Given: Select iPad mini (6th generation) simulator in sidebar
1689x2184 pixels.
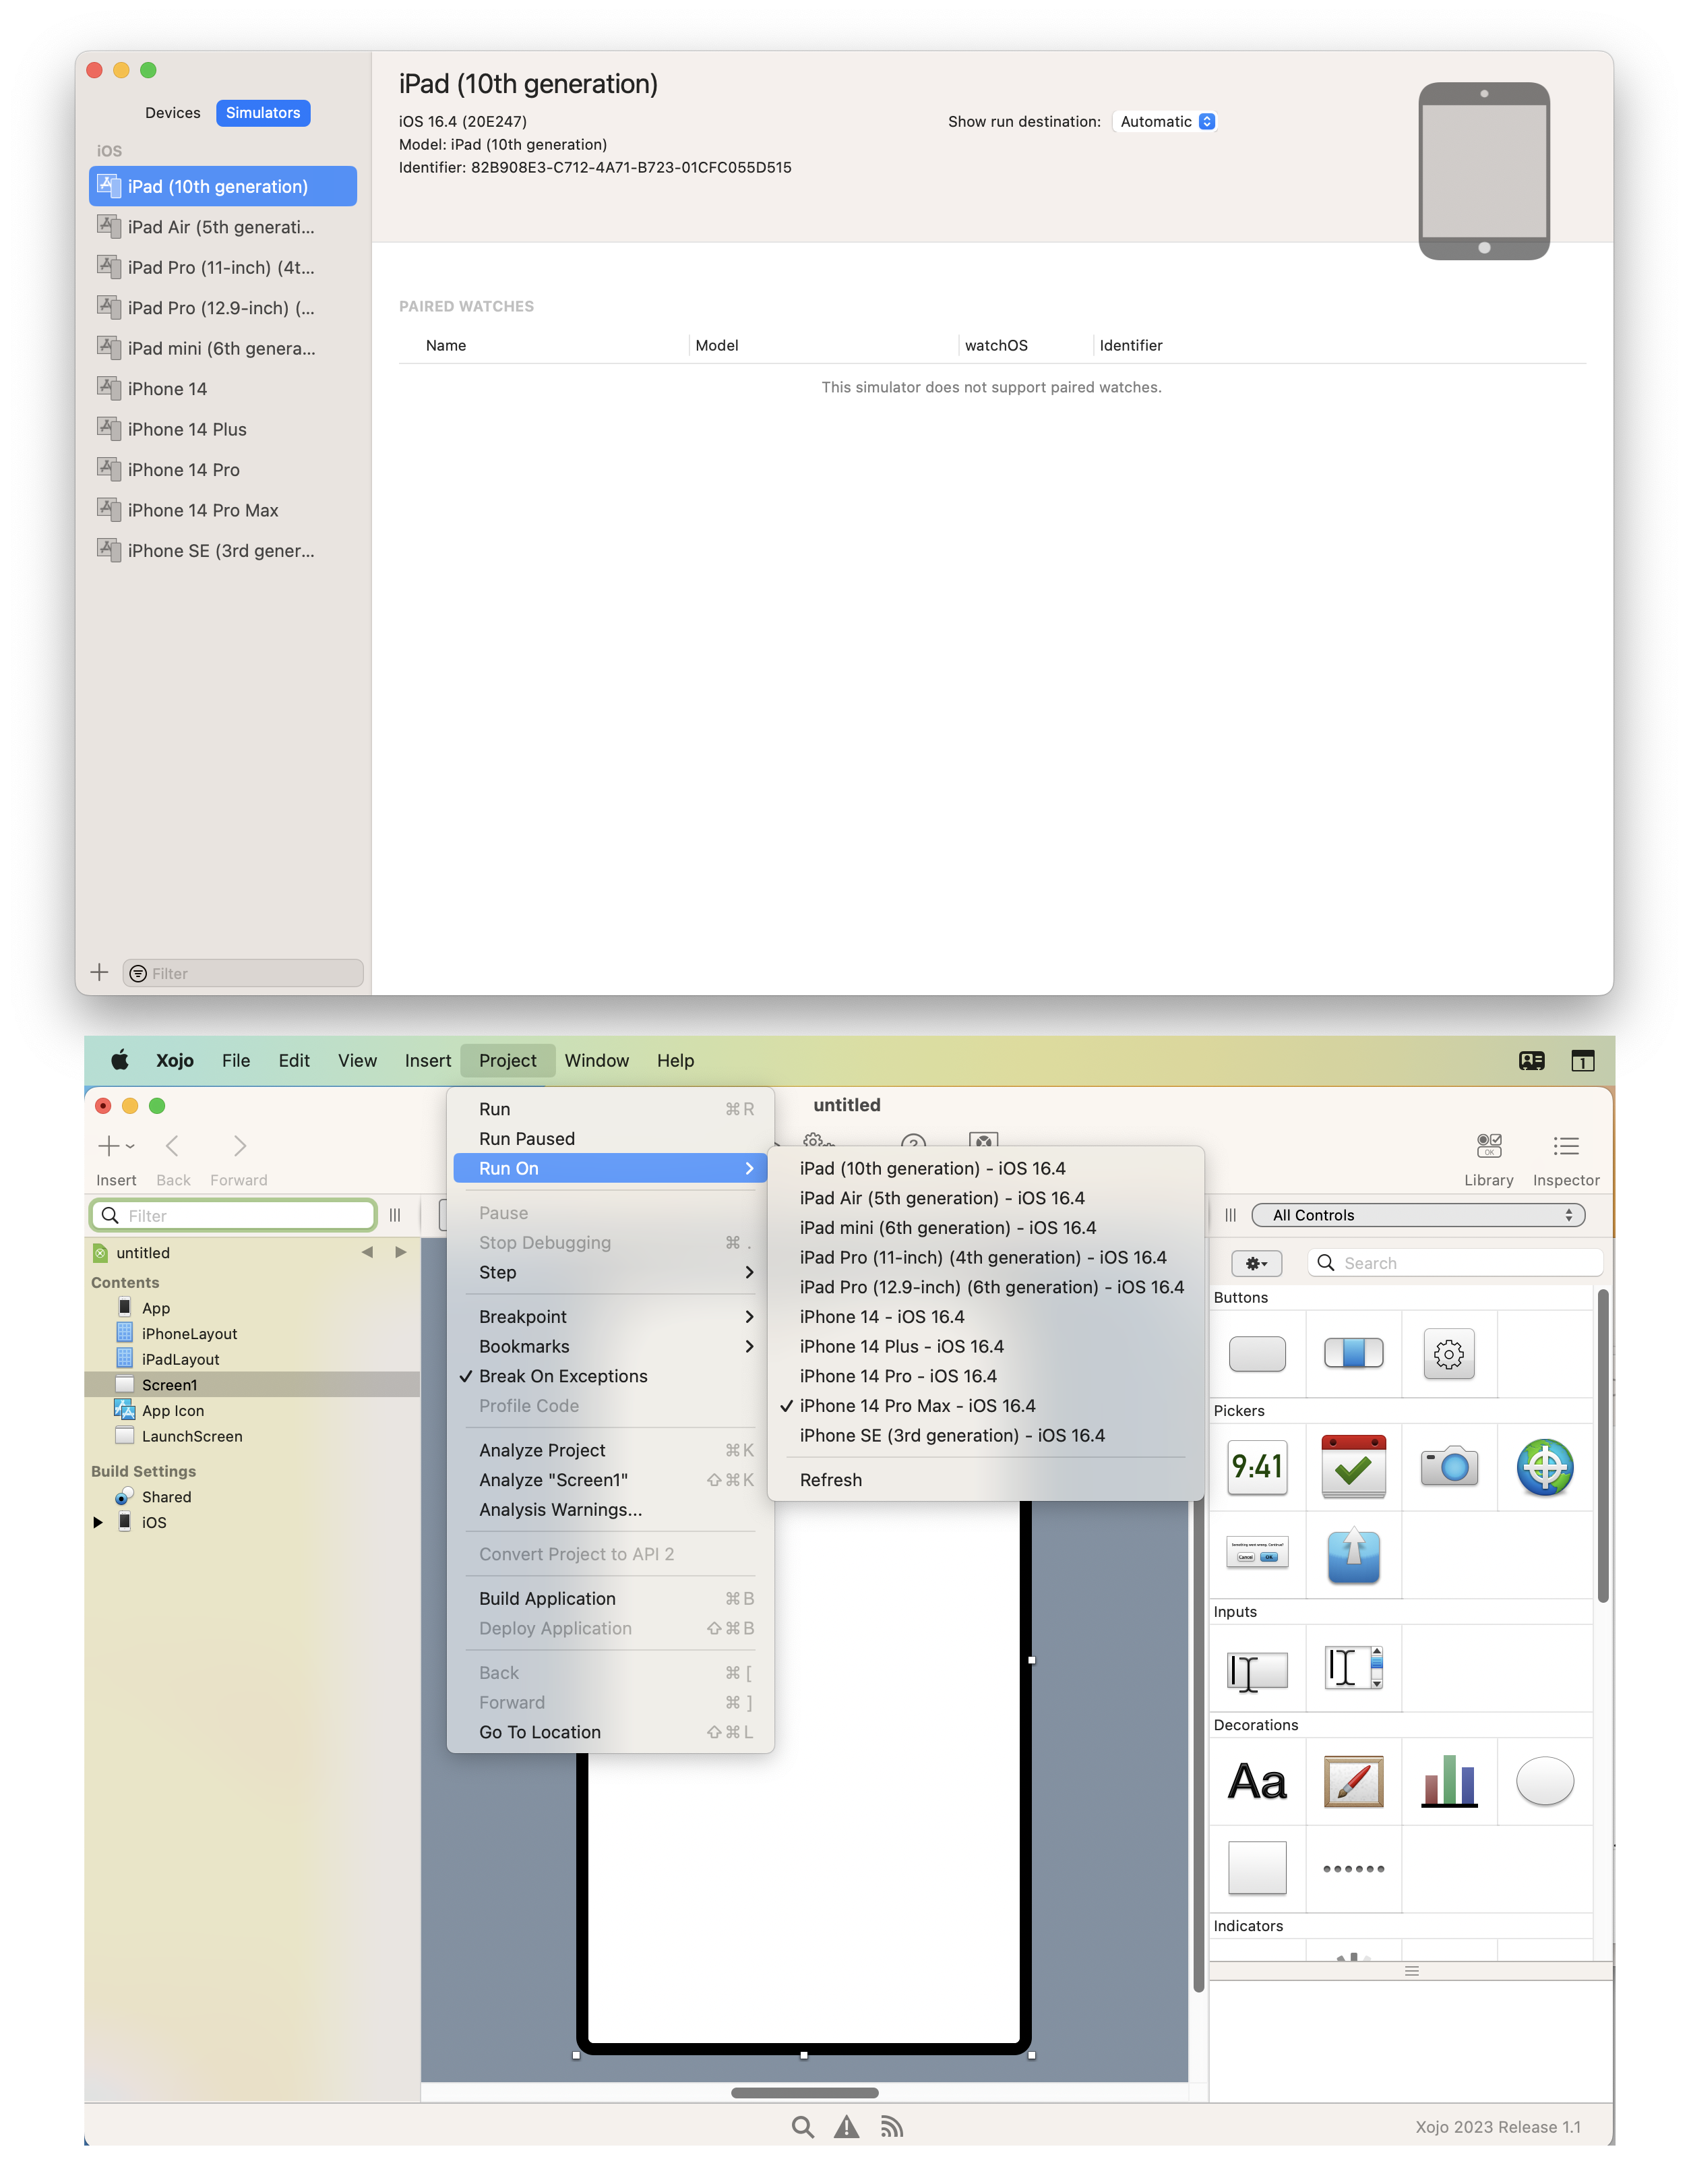Looking at the screenshot, I should [x=223, y=348].
